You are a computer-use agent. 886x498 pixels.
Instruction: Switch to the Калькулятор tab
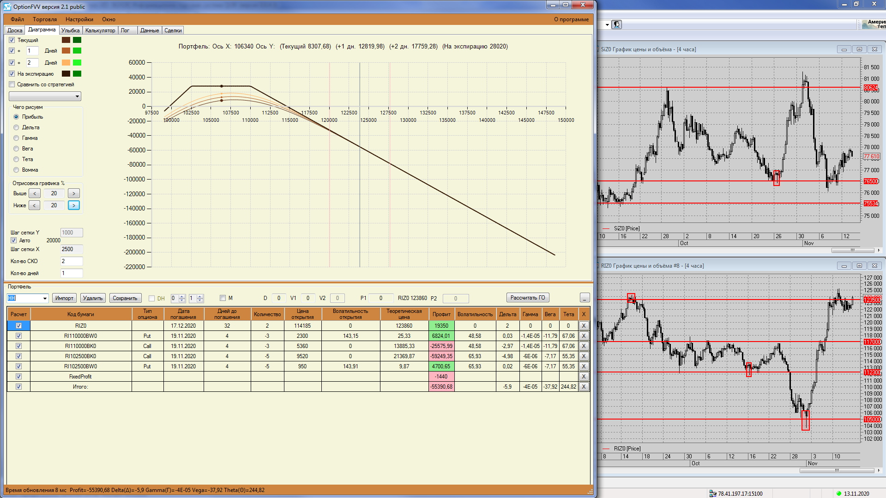point(100,30)
